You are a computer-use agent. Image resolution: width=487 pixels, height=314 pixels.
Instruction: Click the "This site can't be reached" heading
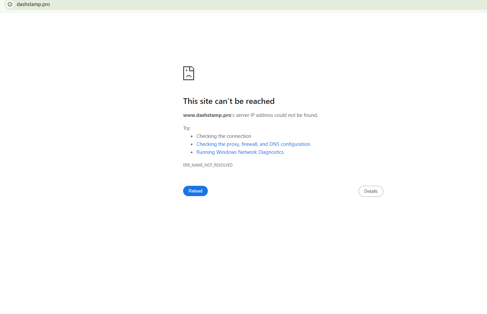(228, 101)
